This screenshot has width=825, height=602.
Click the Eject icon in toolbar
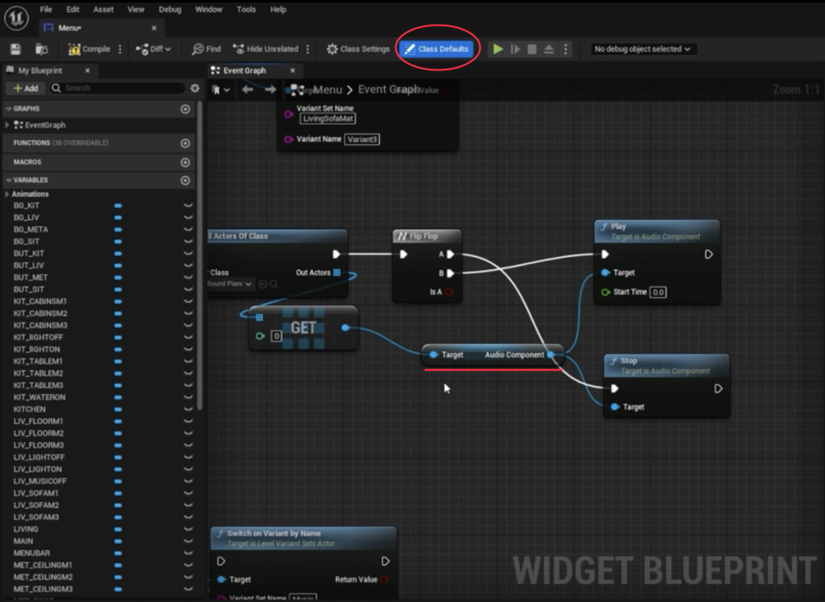coord(549,49)
